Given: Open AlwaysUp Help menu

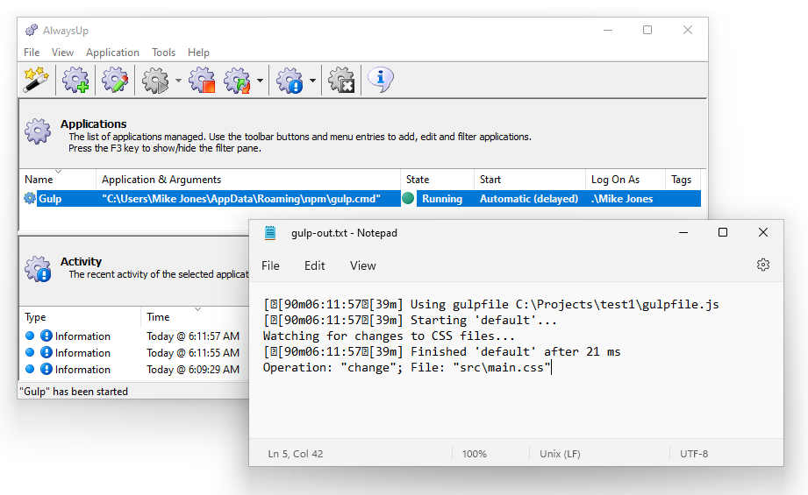Looking at the screenshot, I should 198,53.
